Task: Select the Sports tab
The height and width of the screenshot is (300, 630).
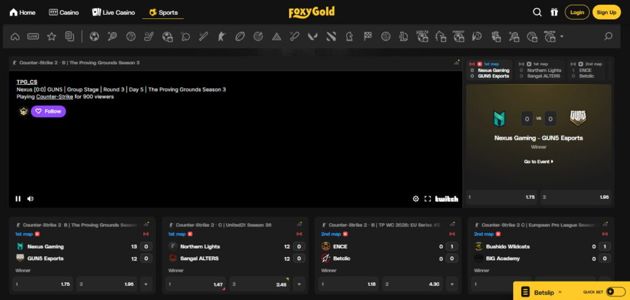Action: [x=163, y=12]
